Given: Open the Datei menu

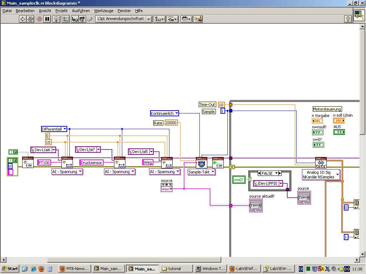Looking at the screenshot, I should tap(7, 11).
